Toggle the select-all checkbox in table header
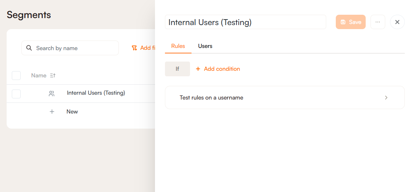 coord(16,76)
